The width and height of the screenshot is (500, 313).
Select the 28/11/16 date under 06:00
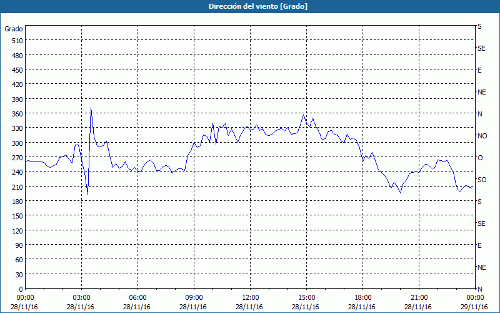pos(137,307)
